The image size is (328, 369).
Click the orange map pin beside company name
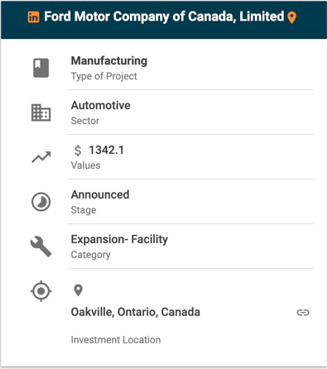[x=292, y=17]
